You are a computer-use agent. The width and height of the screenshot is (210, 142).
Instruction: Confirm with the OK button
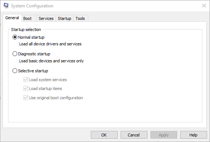[x=104, y=135]
